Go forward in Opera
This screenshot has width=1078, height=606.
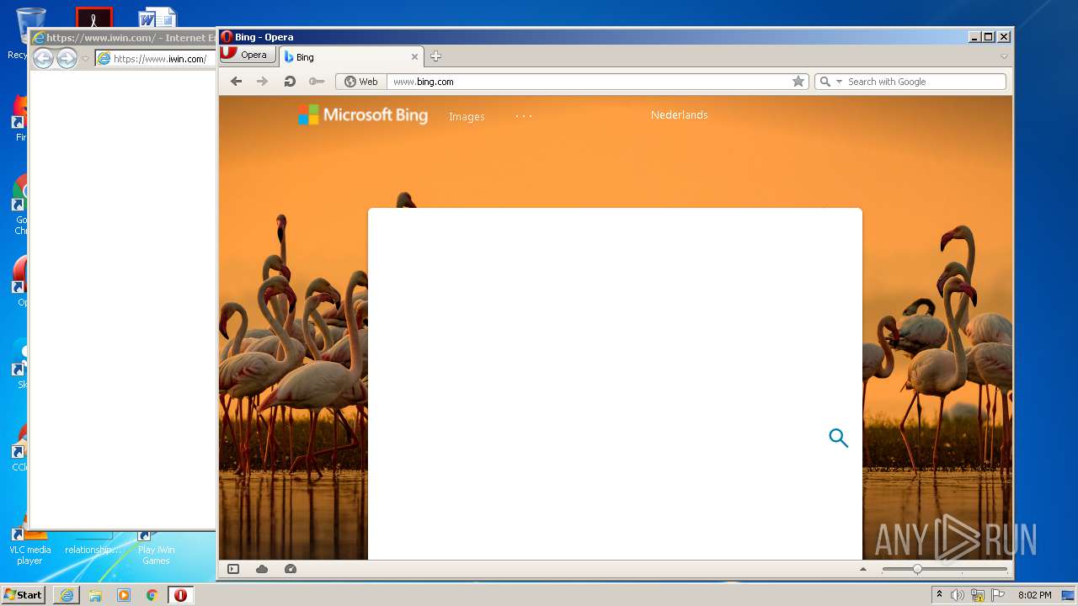coord(263,82)
